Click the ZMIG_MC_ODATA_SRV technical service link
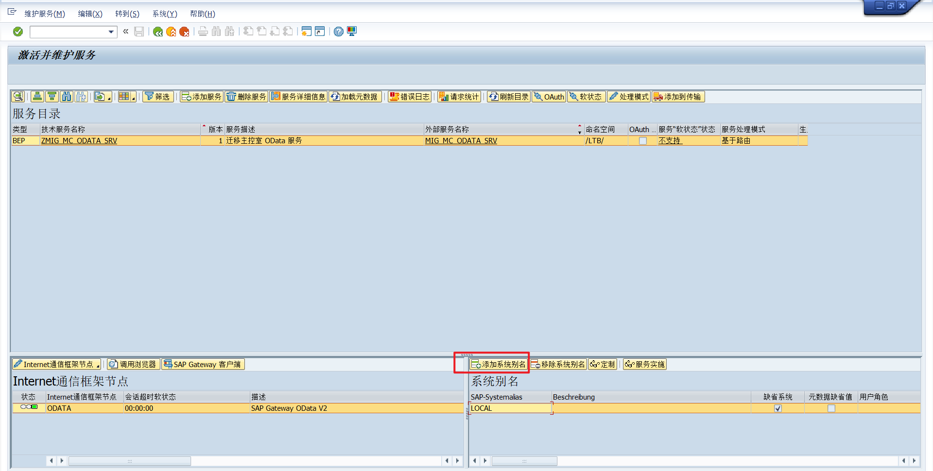This screenshot has width=933, height=471. 79,141
